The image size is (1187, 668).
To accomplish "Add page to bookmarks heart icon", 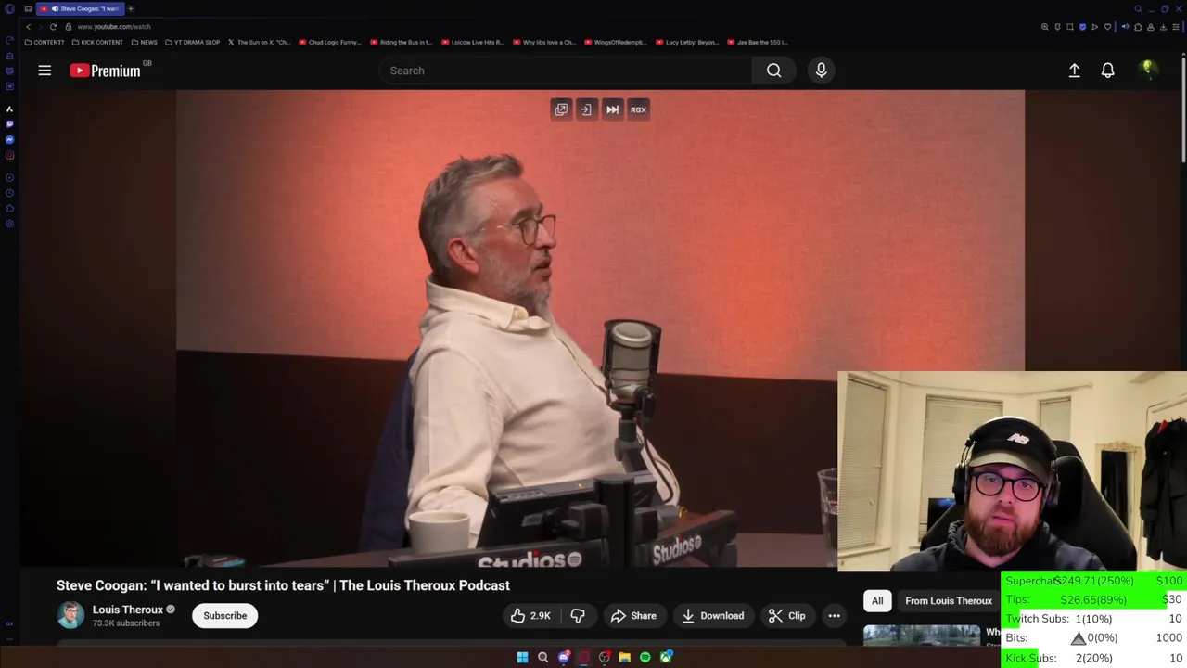I will pos(1107,27).
